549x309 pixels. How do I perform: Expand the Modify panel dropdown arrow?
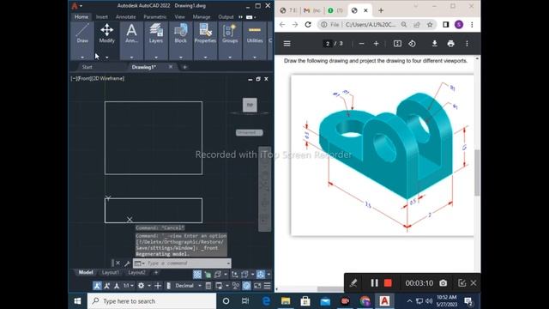[x=106, y=58]
